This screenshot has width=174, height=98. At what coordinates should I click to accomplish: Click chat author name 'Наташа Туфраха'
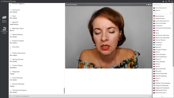point(18,4)
